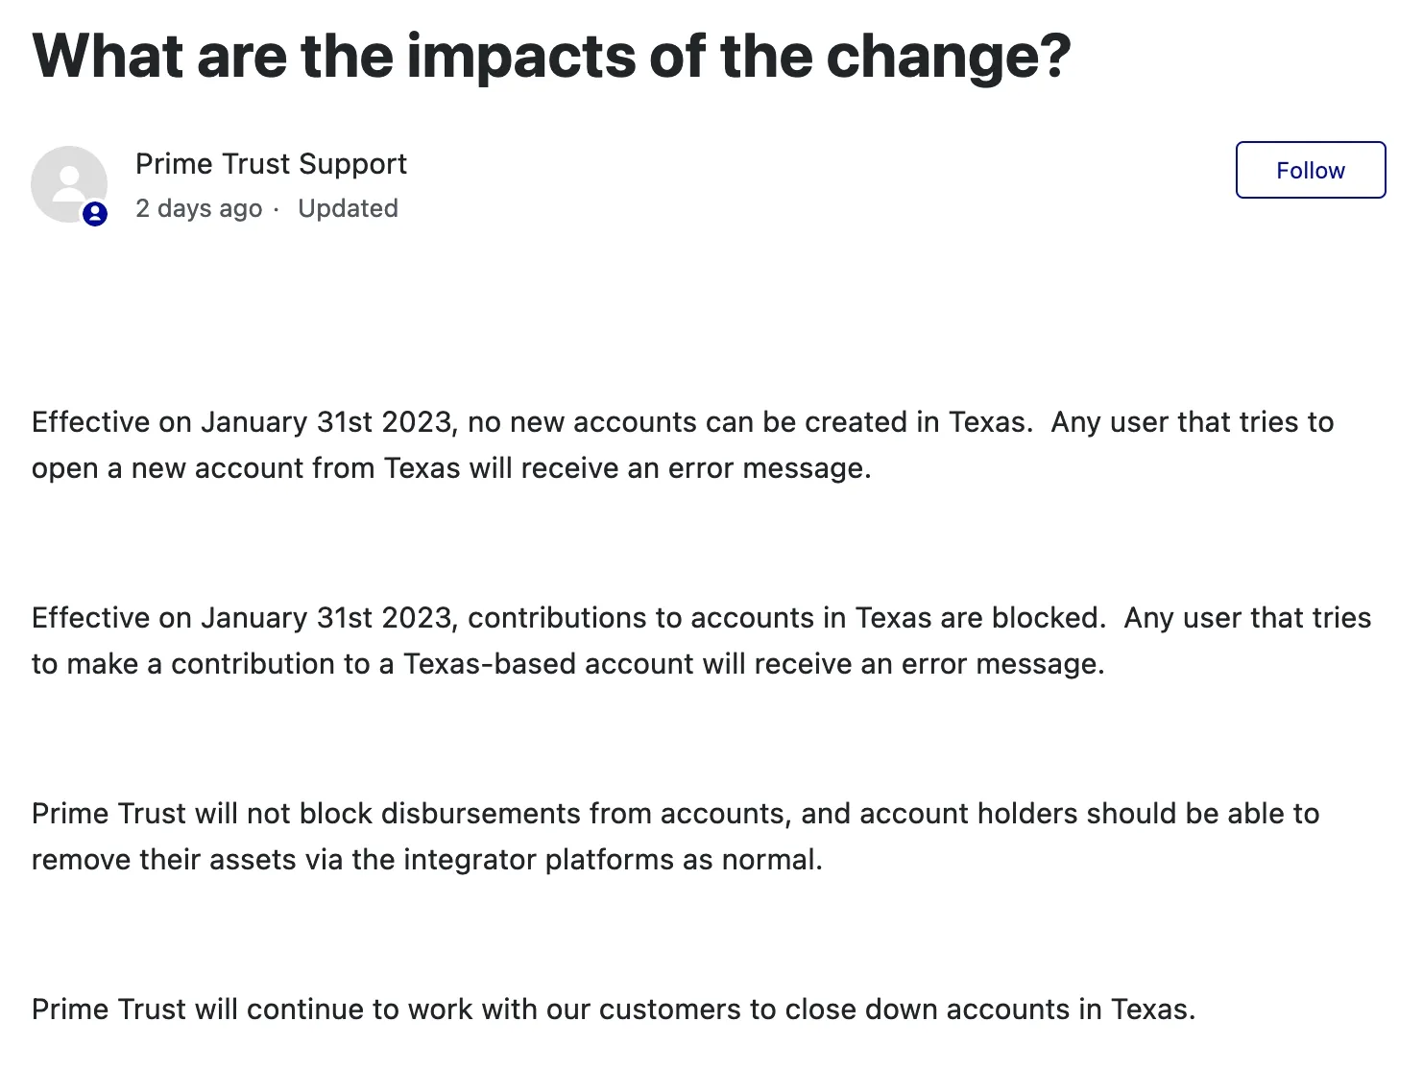Click the word "change?" in the title
This screenshot has height=1069, width=1423.
pos(949,56)
